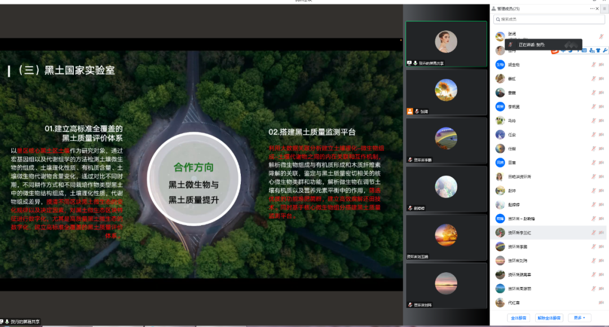The height and width of the screenshot is (327, 609).
Task: Click the members icon in 管理成员 panel header
Action: (493, 8)
